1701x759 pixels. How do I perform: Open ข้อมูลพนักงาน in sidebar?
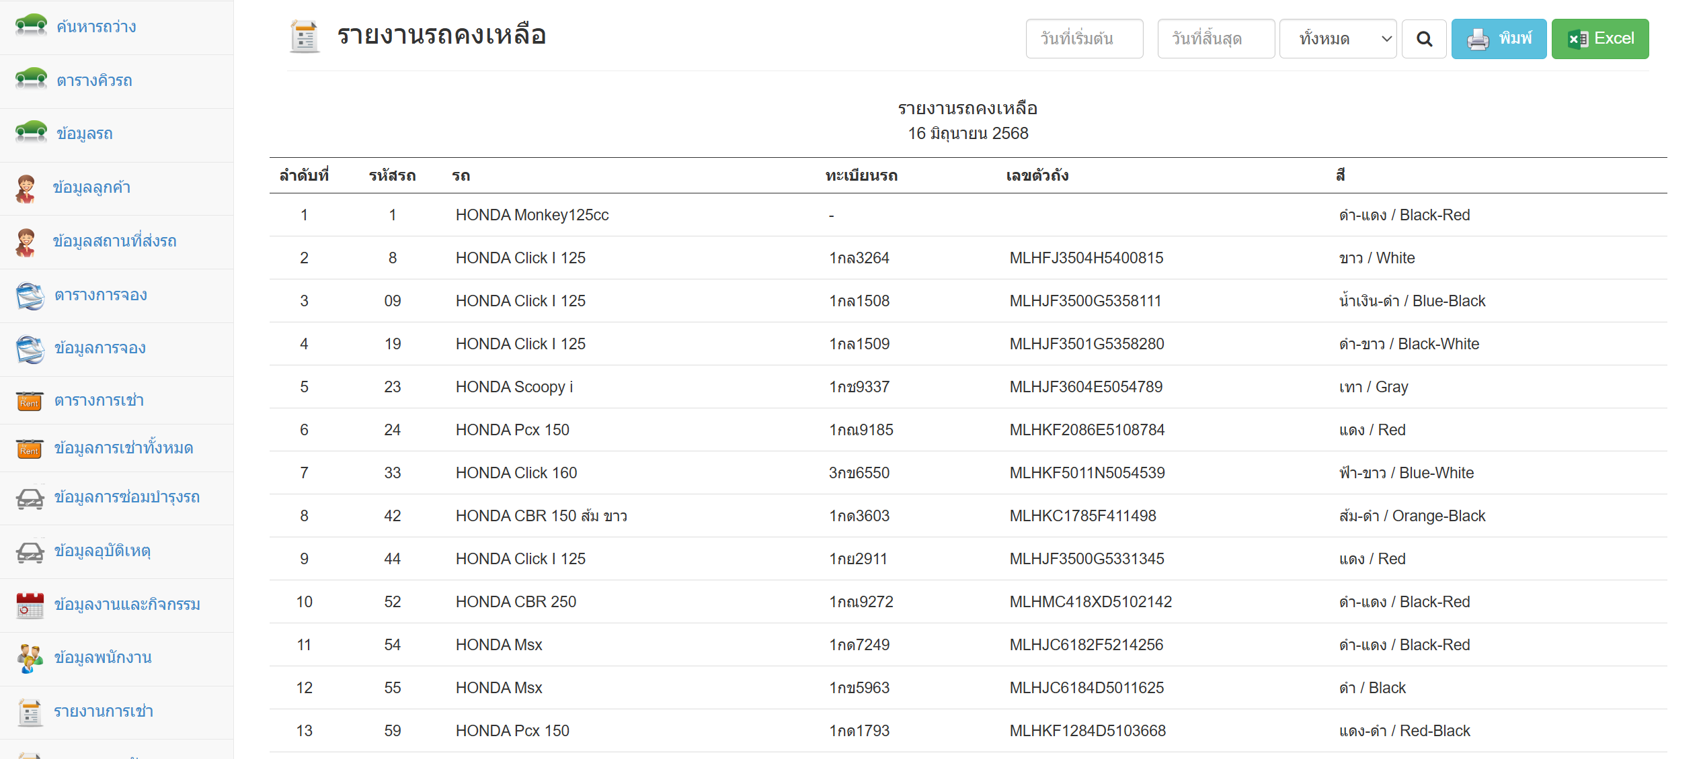pos(103,658)
